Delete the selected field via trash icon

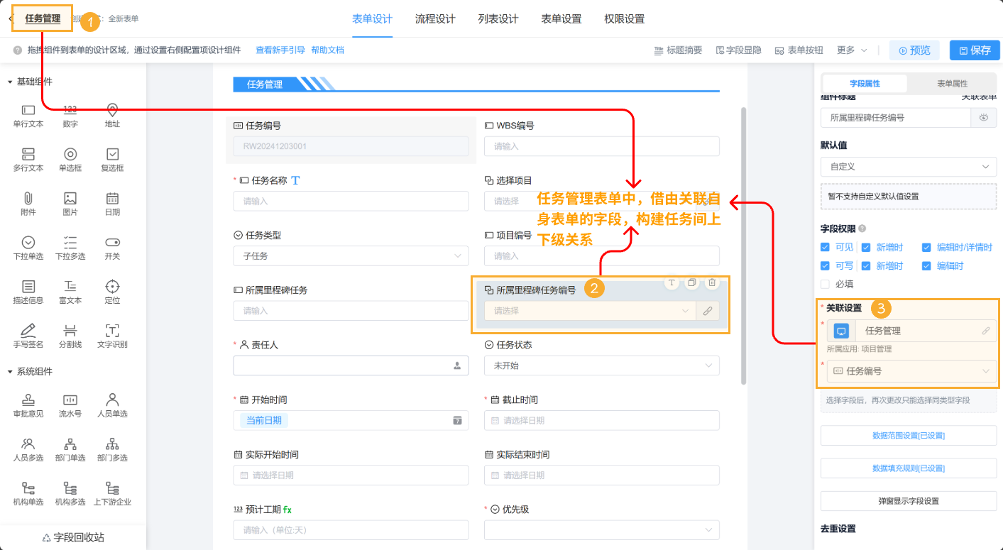[x=712, y=282]
